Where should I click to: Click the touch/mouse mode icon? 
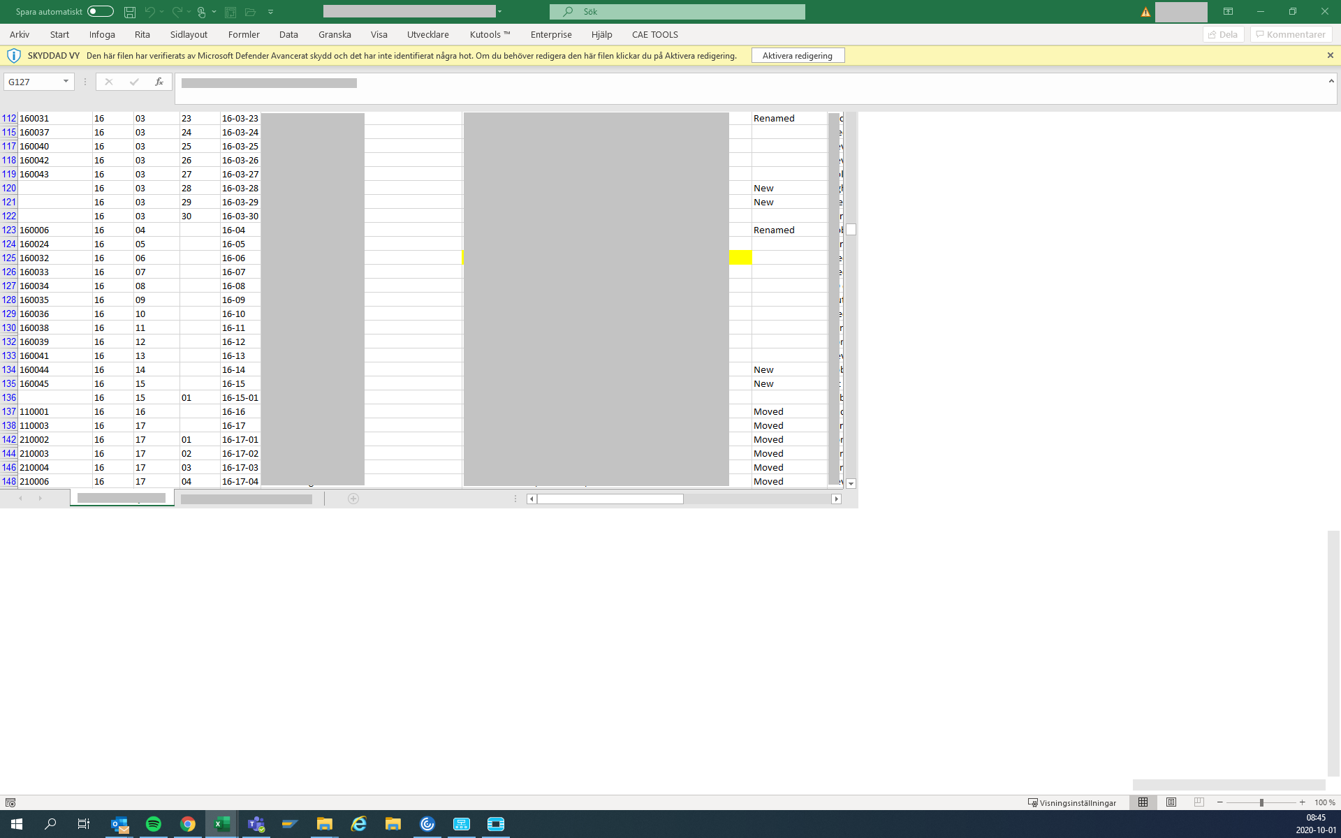202,12
